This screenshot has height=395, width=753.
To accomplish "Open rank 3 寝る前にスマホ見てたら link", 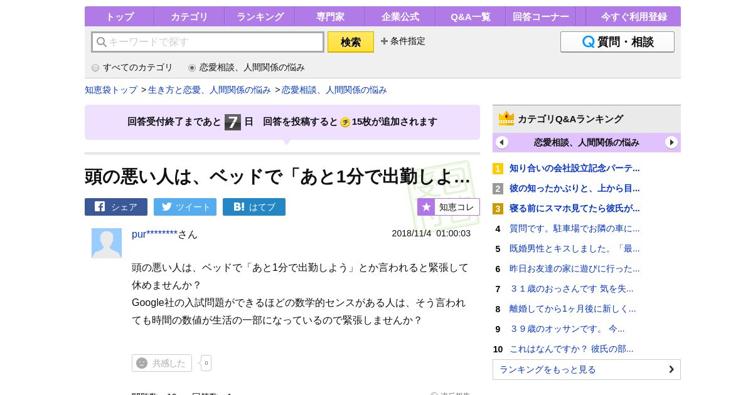I will (x=575, y=208).
